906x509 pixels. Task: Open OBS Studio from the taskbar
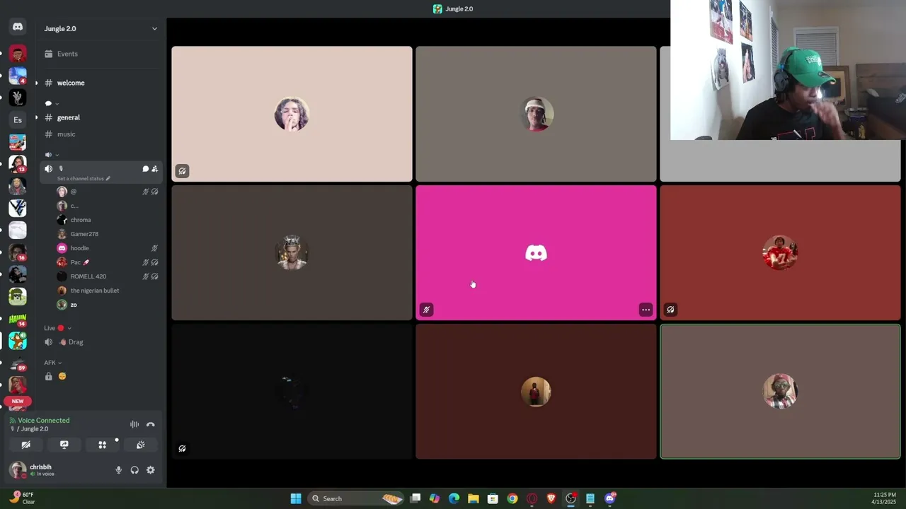click(570, 498)
